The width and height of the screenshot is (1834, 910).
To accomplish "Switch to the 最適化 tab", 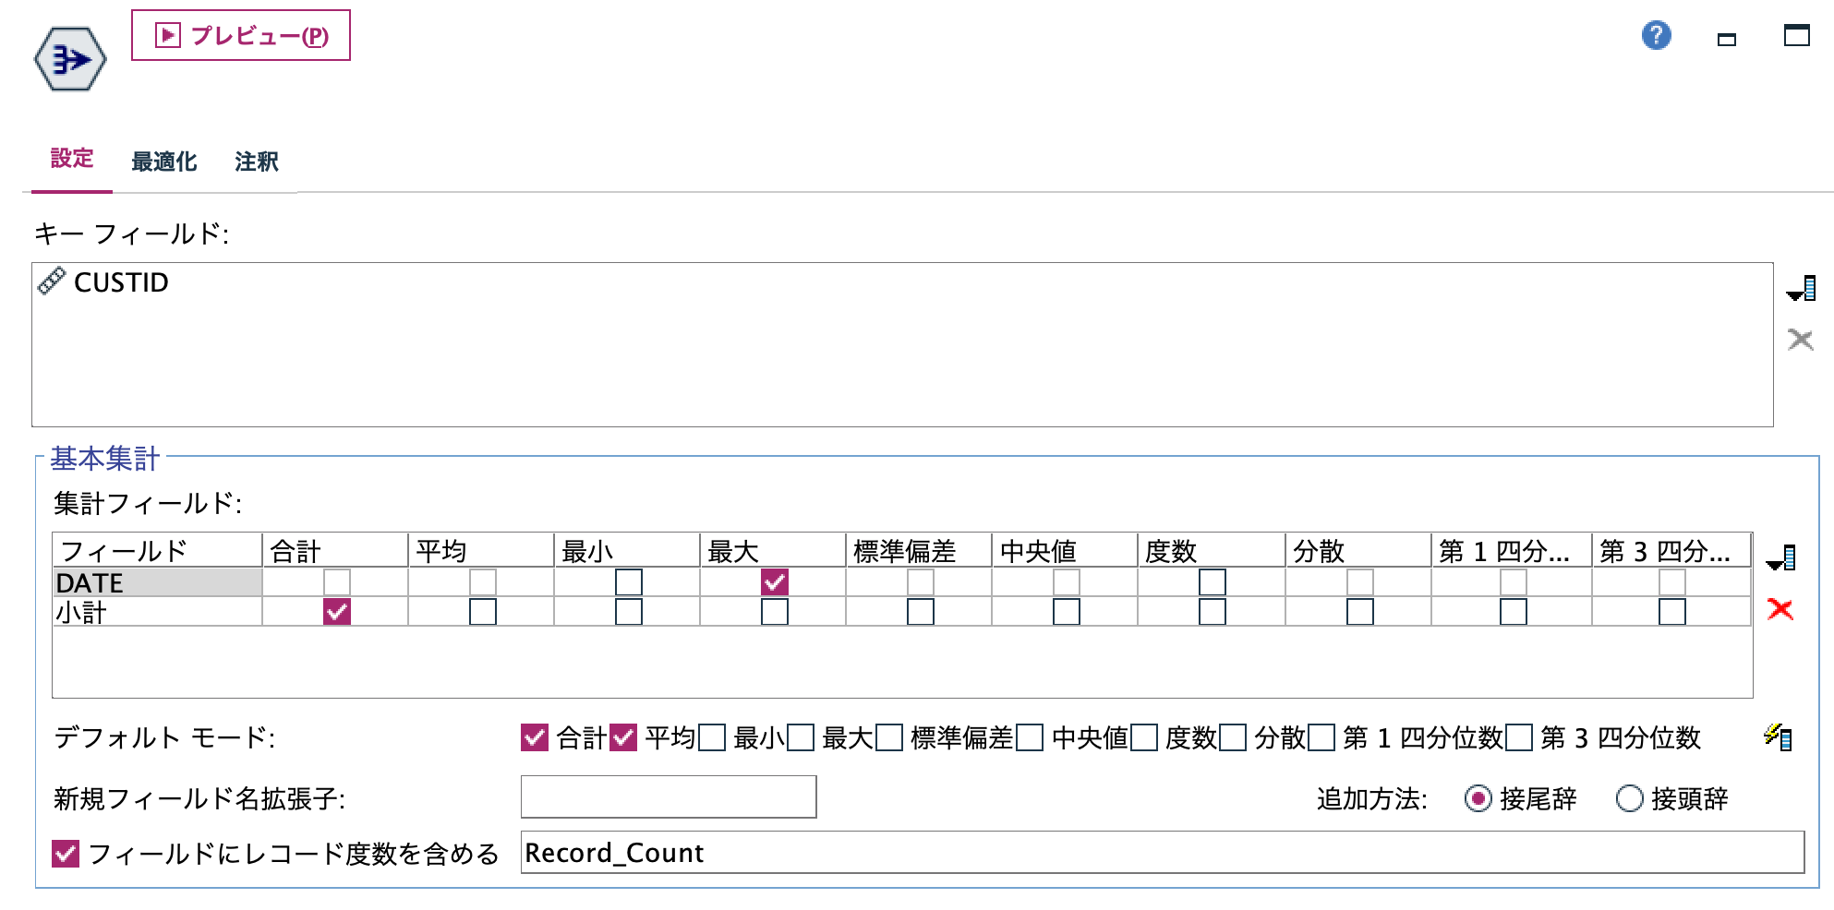I will point(163,161).
